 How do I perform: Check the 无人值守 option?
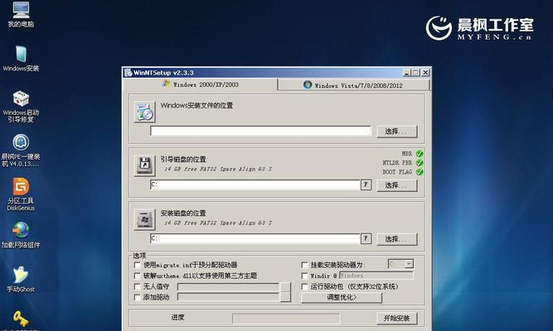[x=138, y=286]
